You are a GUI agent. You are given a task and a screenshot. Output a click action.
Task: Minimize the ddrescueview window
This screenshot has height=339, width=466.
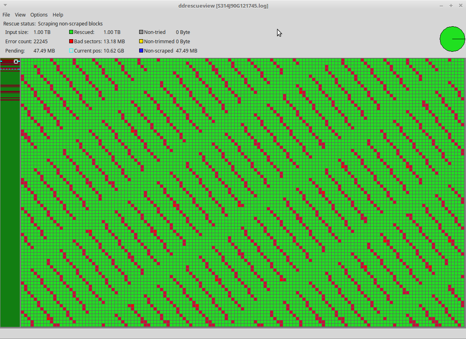pyautogui.click(x=441, y=6)
